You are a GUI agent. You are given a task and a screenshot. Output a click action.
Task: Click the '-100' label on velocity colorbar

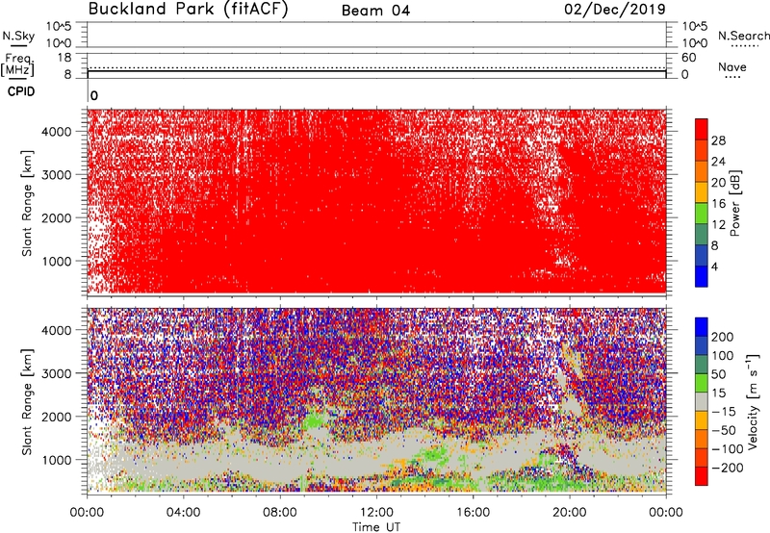tap(728, 449)
